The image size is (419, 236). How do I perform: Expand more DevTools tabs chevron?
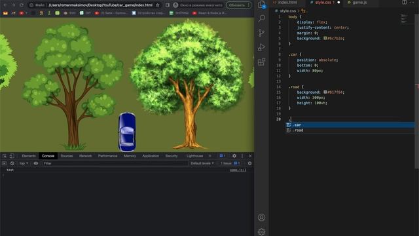pyautogui.click(x=210, y=156)
